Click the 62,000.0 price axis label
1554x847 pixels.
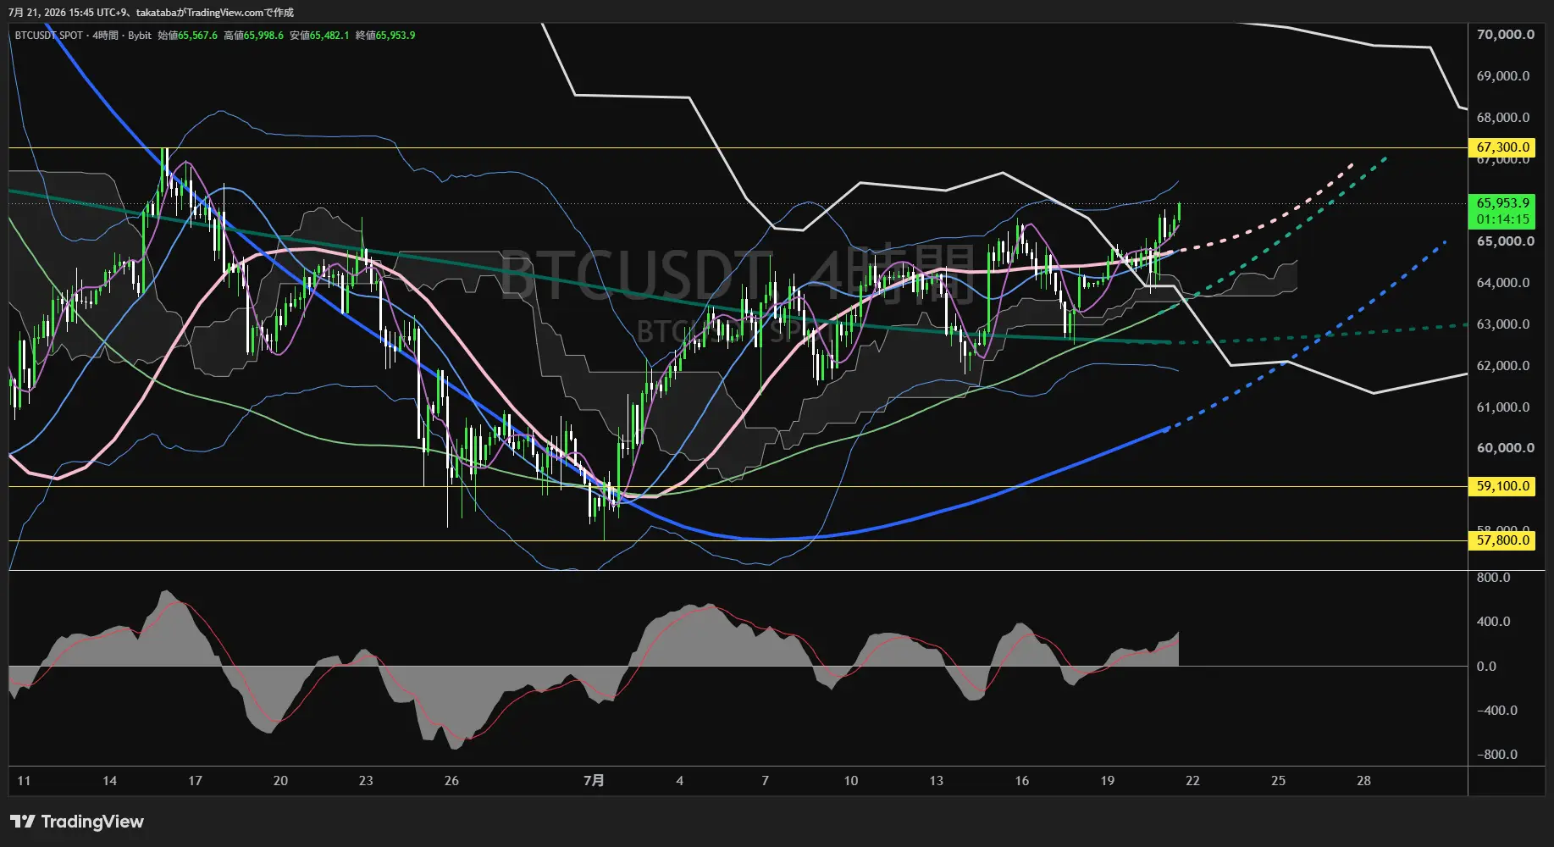tap(1502, 366)
